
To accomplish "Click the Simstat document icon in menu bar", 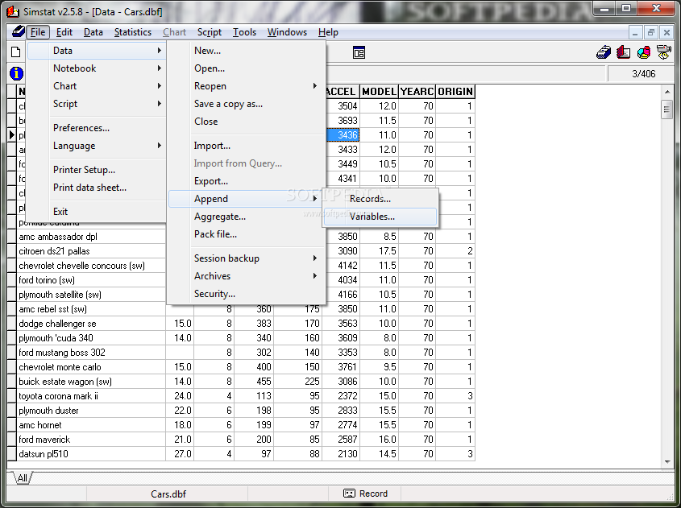I will [18, 31].
